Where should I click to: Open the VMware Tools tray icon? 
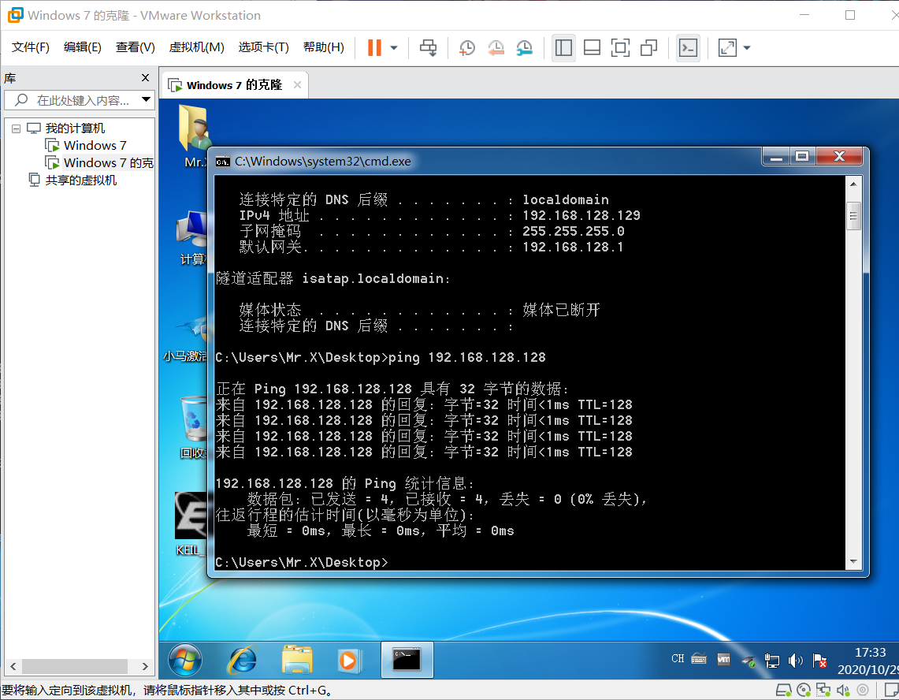click(x=723, y=660)
